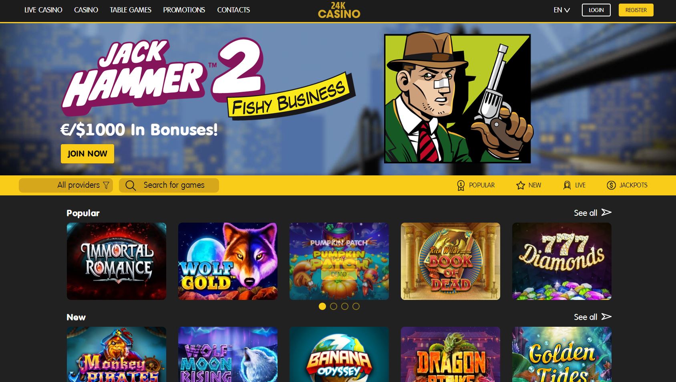This screenshot has width=676, height=382.
Task: Go to the Promotions page
Action: click(x=184, y=10)
